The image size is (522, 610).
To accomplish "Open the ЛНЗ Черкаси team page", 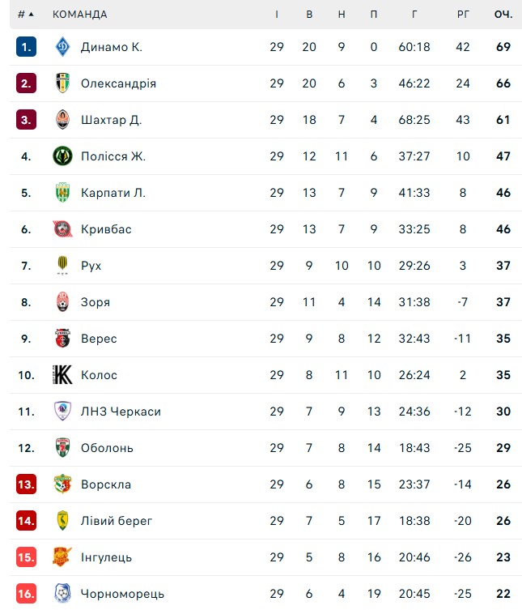I will pyautogui.click(x=121, y=412).
